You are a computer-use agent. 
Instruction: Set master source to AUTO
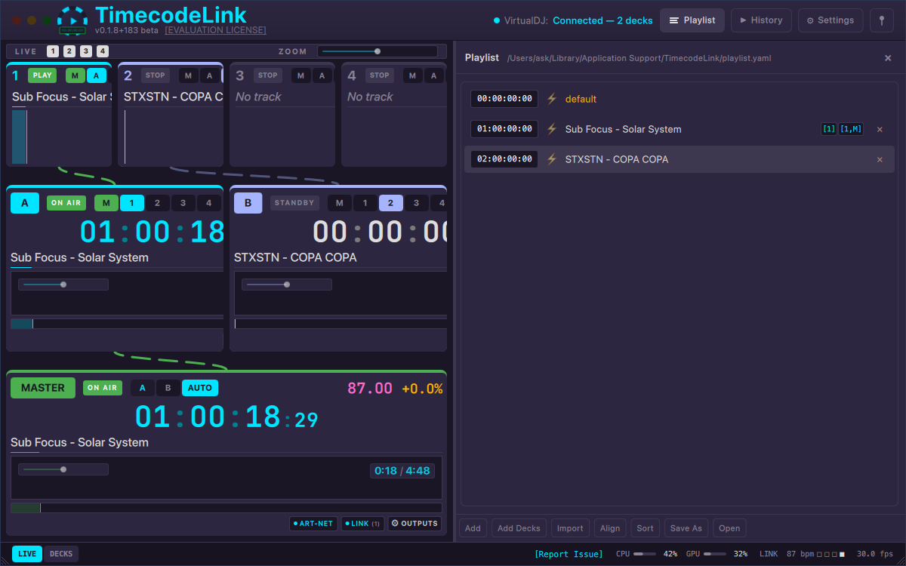pos(200,388)
